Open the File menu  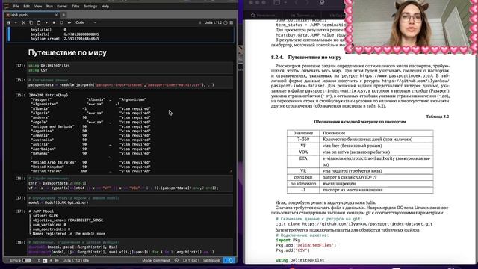(x=16, y=7)
